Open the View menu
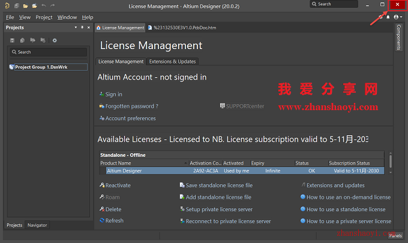408x243 pixels. click(25, 17)
